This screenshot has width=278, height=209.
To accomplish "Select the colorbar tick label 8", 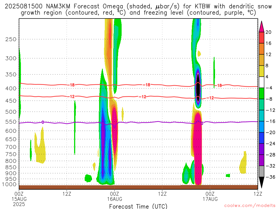I will coord(267,66).
